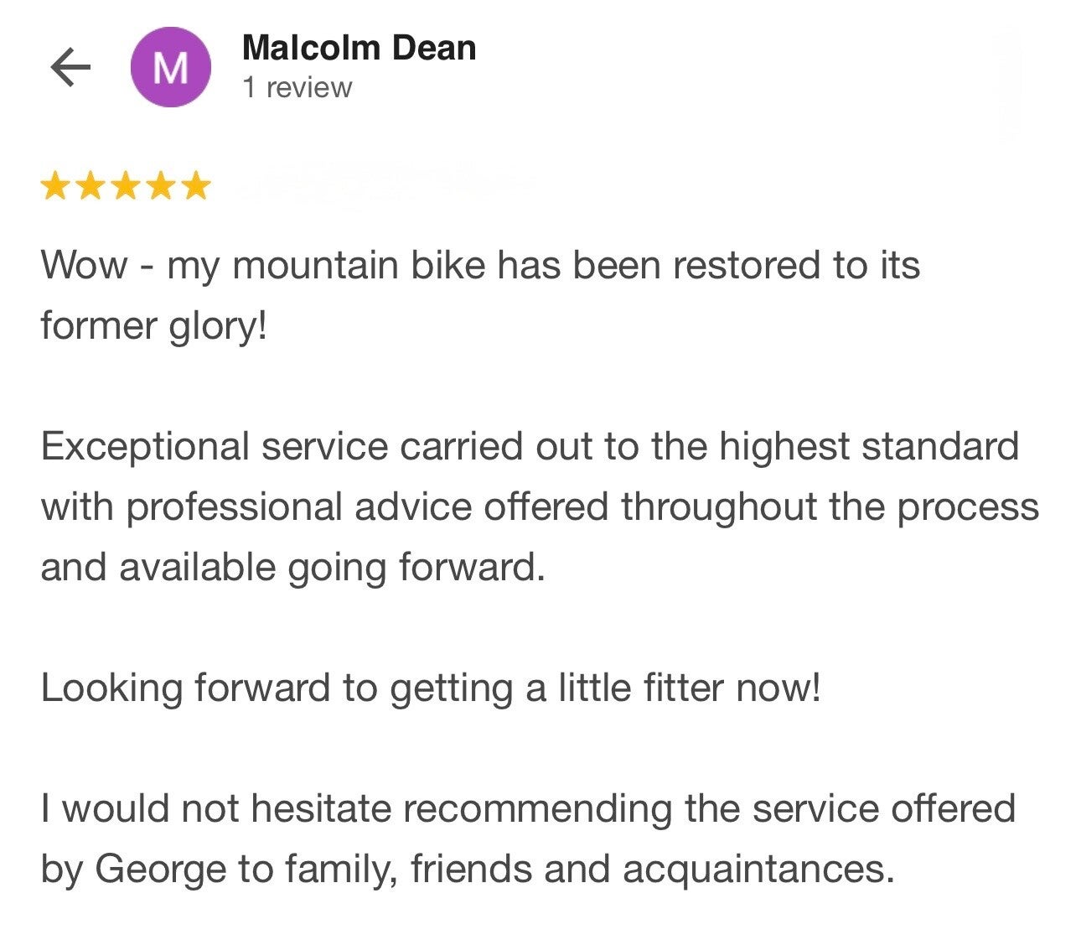The image size is (1081, 940).
Task: Select the fifth rating star
Action: tap(196, 186)
